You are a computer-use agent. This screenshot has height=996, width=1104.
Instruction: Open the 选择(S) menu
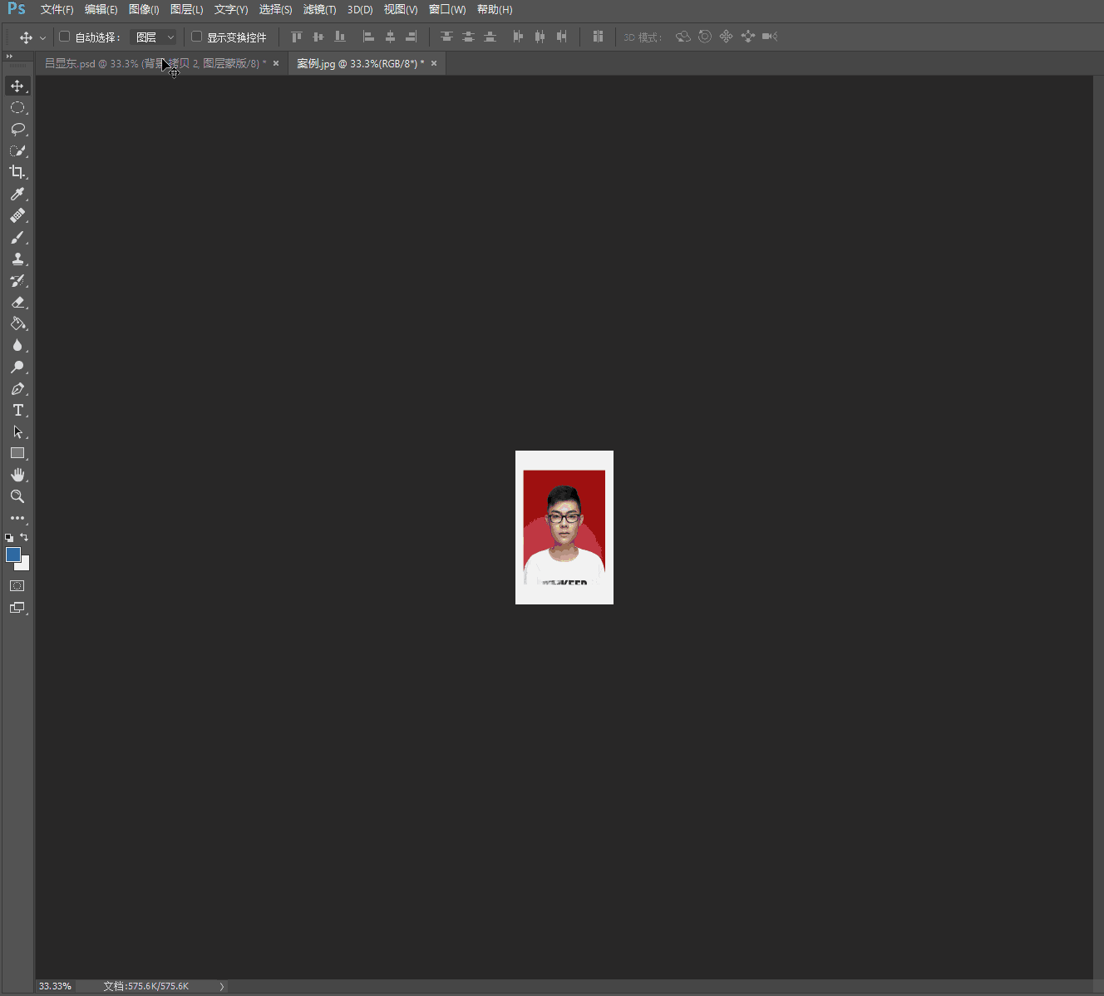(x=275, y=10)
